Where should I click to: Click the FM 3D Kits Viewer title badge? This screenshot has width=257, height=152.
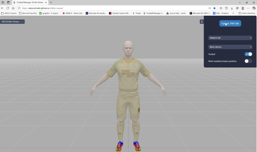[x=12, y=22]
